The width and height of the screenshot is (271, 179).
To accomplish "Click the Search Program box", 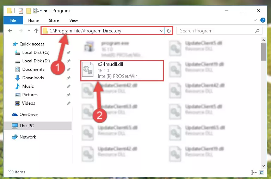I will tap(219, 31).
